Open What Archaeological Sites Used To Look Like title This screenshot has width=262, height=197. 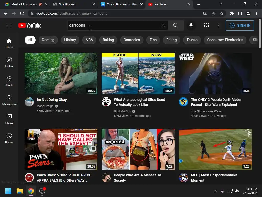(139, 102)
